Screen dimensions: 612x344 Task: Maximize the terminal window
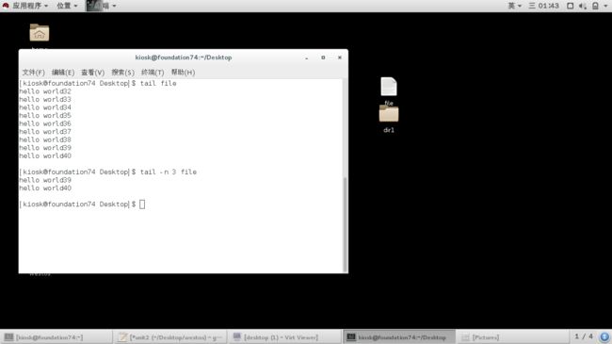[x=323, y=57]
